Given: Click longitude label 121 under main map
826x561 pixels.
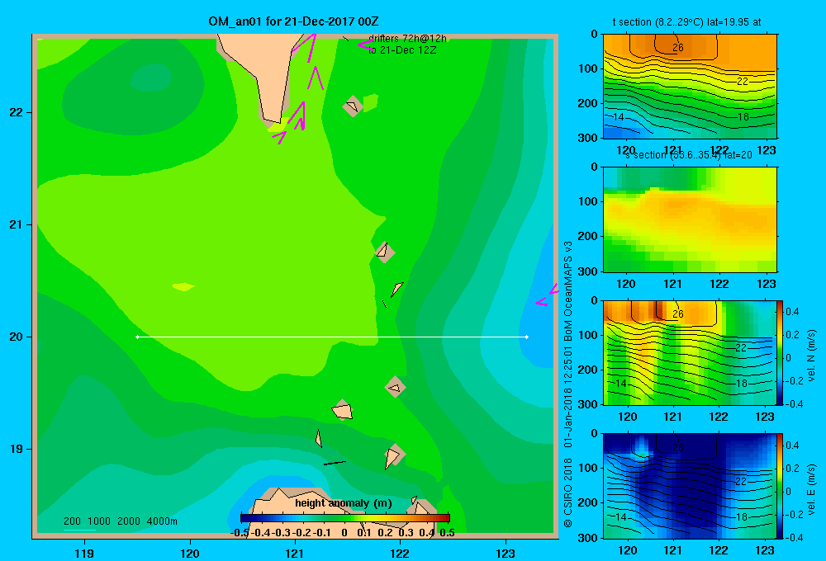Looking at the screenshot, I should tap(295, 553).
